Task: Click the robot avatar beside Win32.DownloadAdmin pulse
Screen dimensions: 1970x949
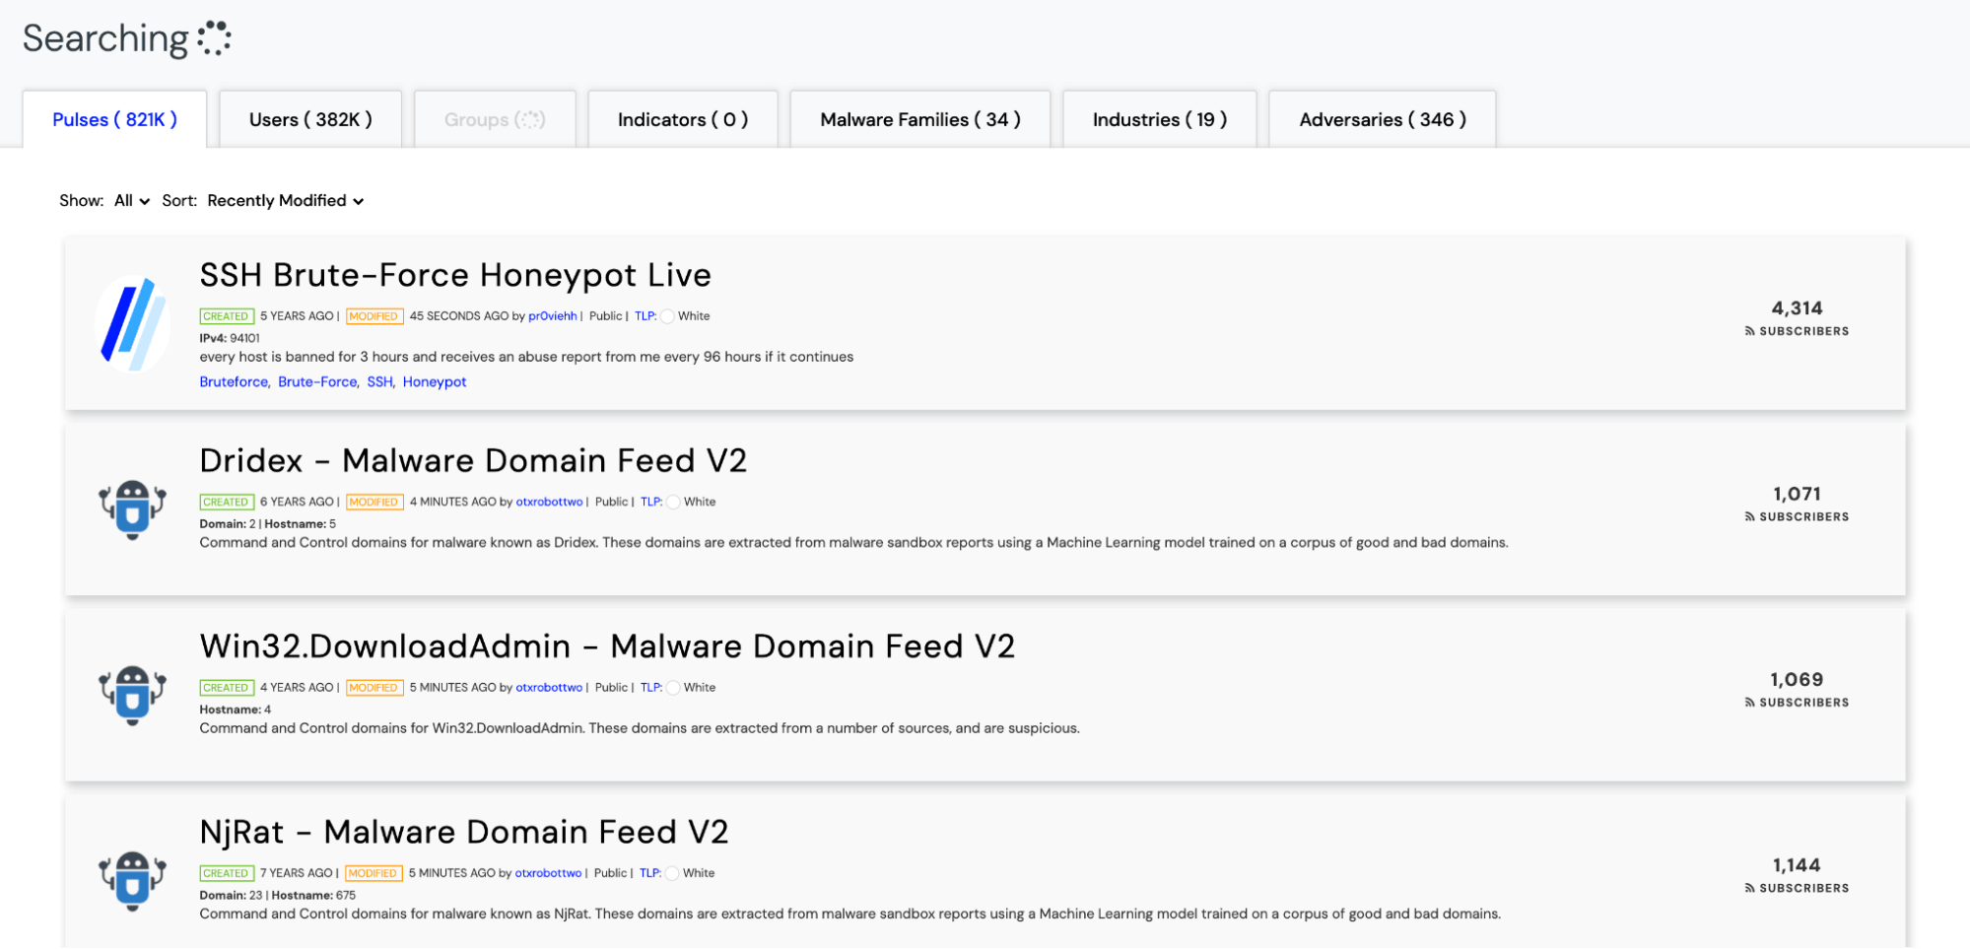Action: 133,695
